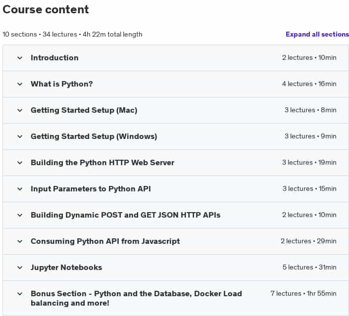The height and width of the screenshot is (316, 349).
Task: Select the What is Python? title
Action: (x=62, y=84)
